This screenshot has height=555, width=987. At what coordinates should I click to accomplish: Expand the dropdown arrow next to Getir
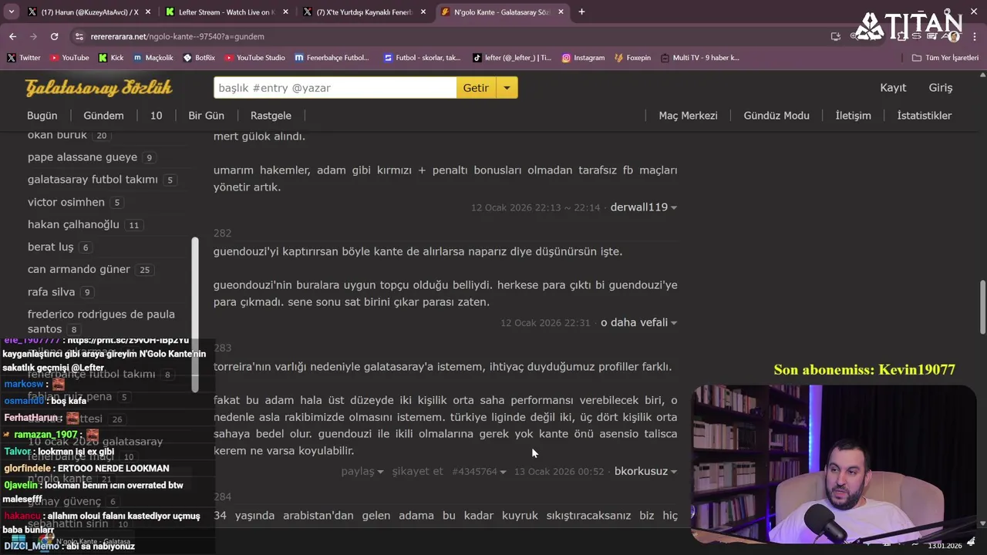coord(507,88)
